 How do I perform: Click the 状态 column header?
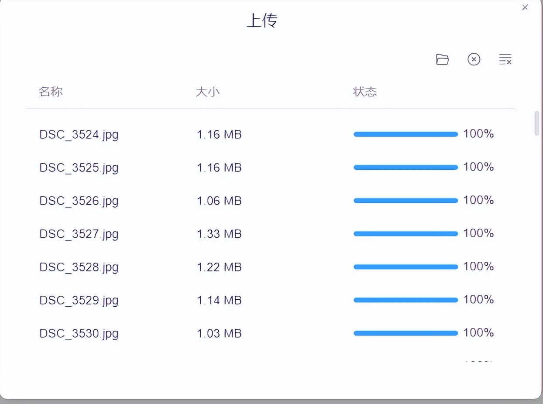(364, 92)
